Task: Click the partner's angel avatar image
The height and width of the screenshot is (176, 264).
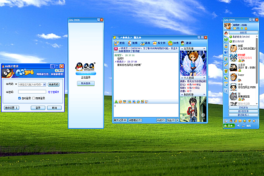Action: [x=193, y=63]
